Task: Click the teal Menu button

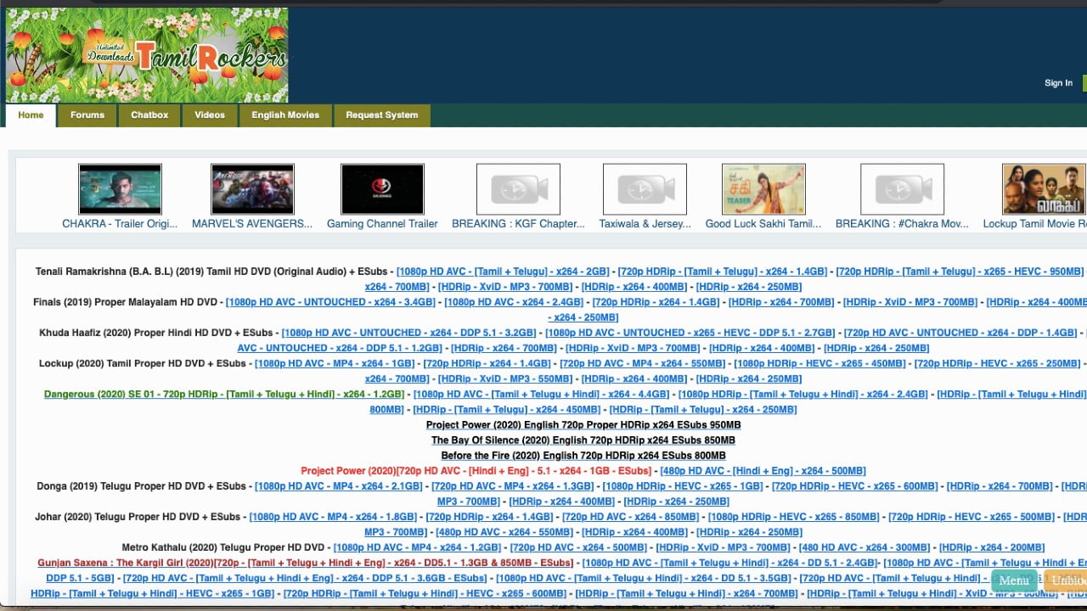Action: coord(1014,580)
